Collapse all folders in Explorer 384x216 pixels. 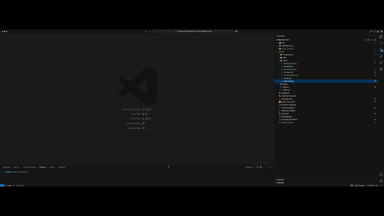coord(375,40)
